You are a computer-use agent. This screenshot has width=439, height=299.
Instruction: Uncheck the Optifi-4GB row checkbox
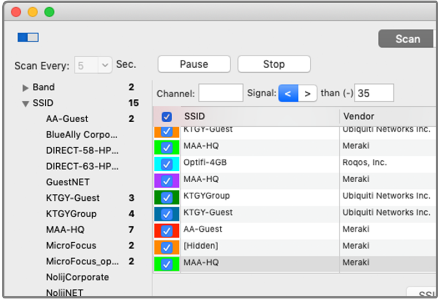(167, 164)
